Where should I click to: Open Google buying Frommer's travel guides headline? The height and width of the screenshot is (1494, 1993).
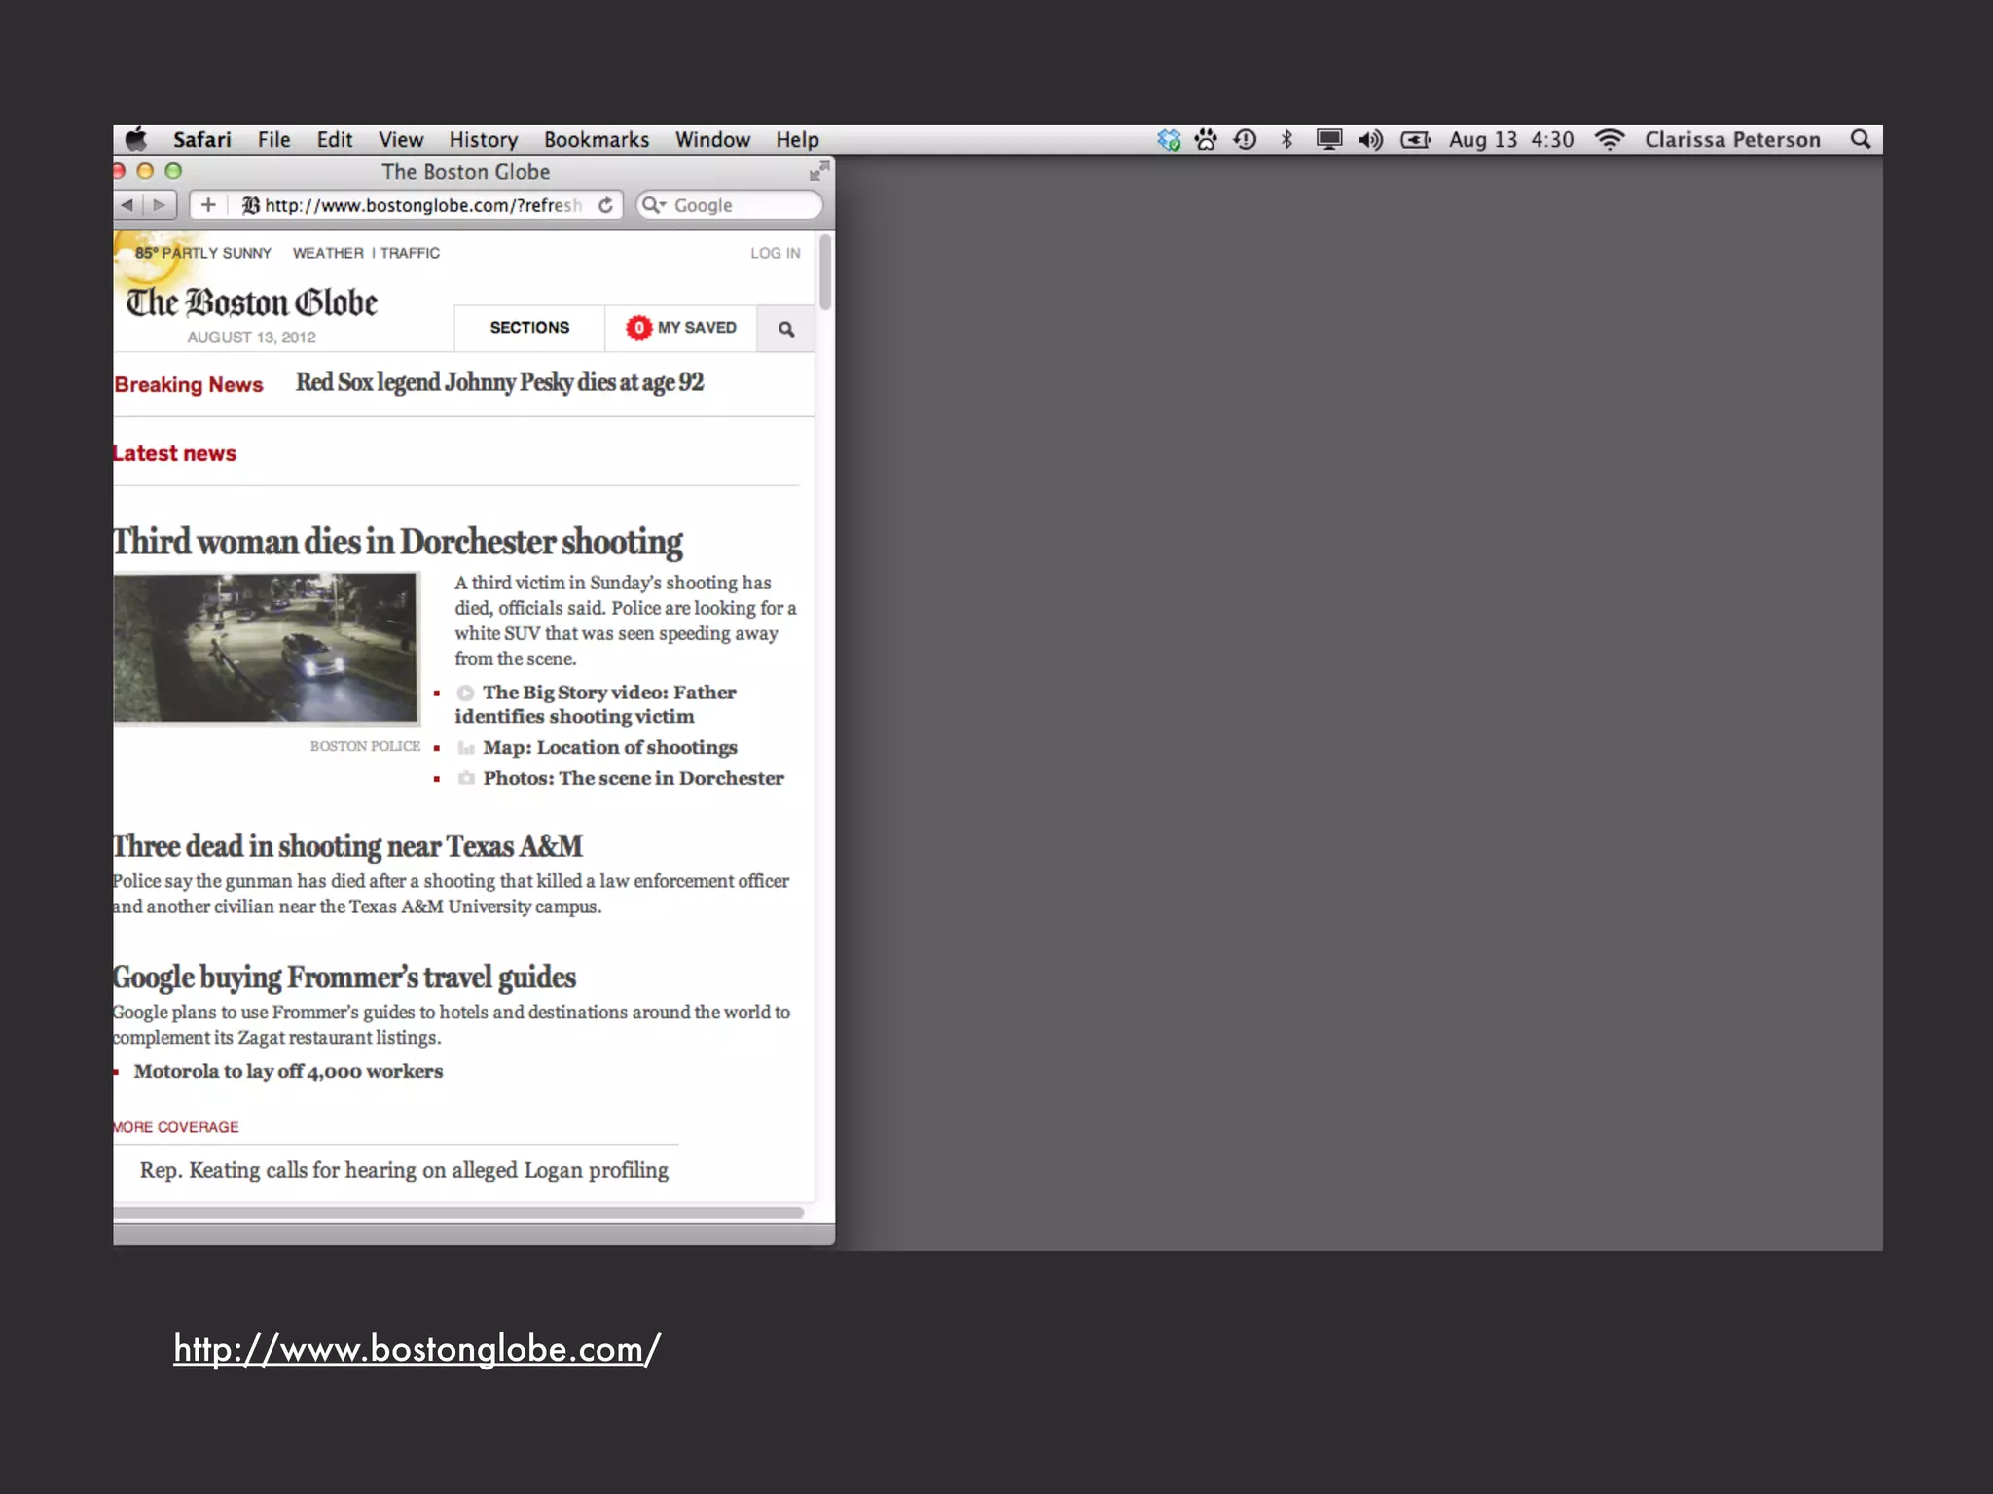pyautogui.click(x=344, y=977)
